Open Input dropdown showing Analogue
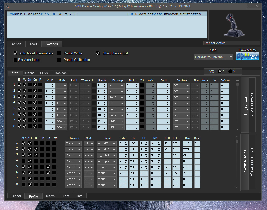The width and height of the screenshot is (267, 210). [x=107, y=161]
